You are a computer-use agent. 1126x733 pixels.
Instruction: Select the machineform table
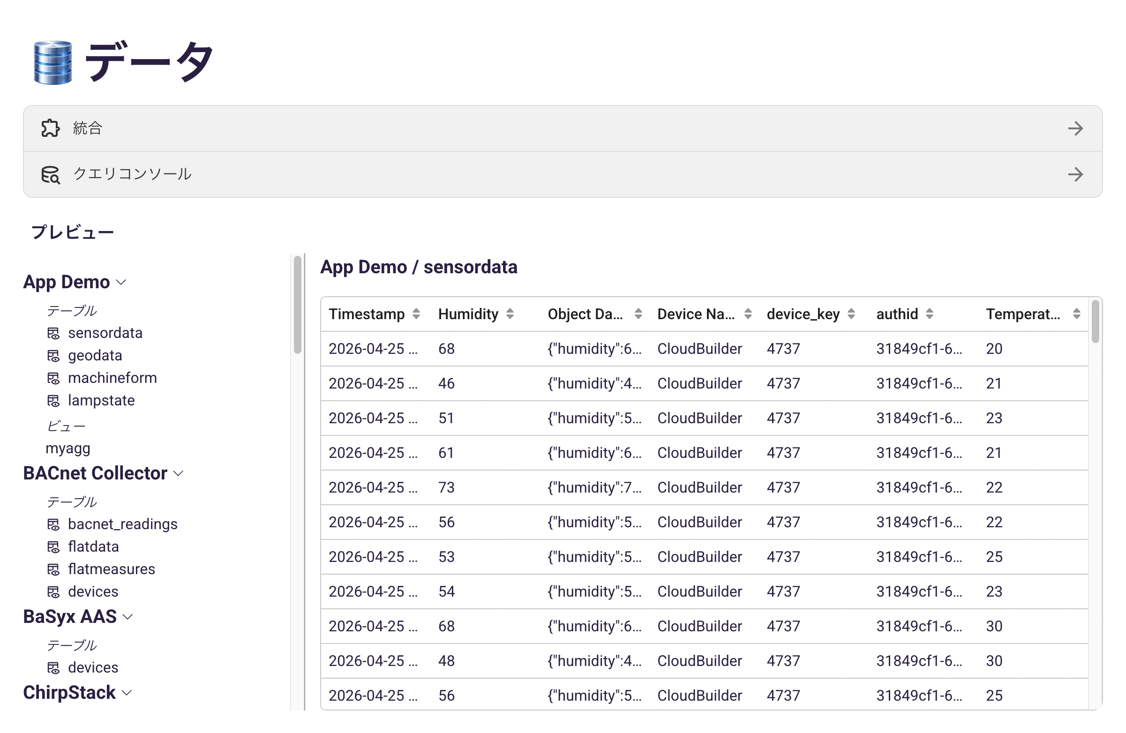click(x=112, y=378)
